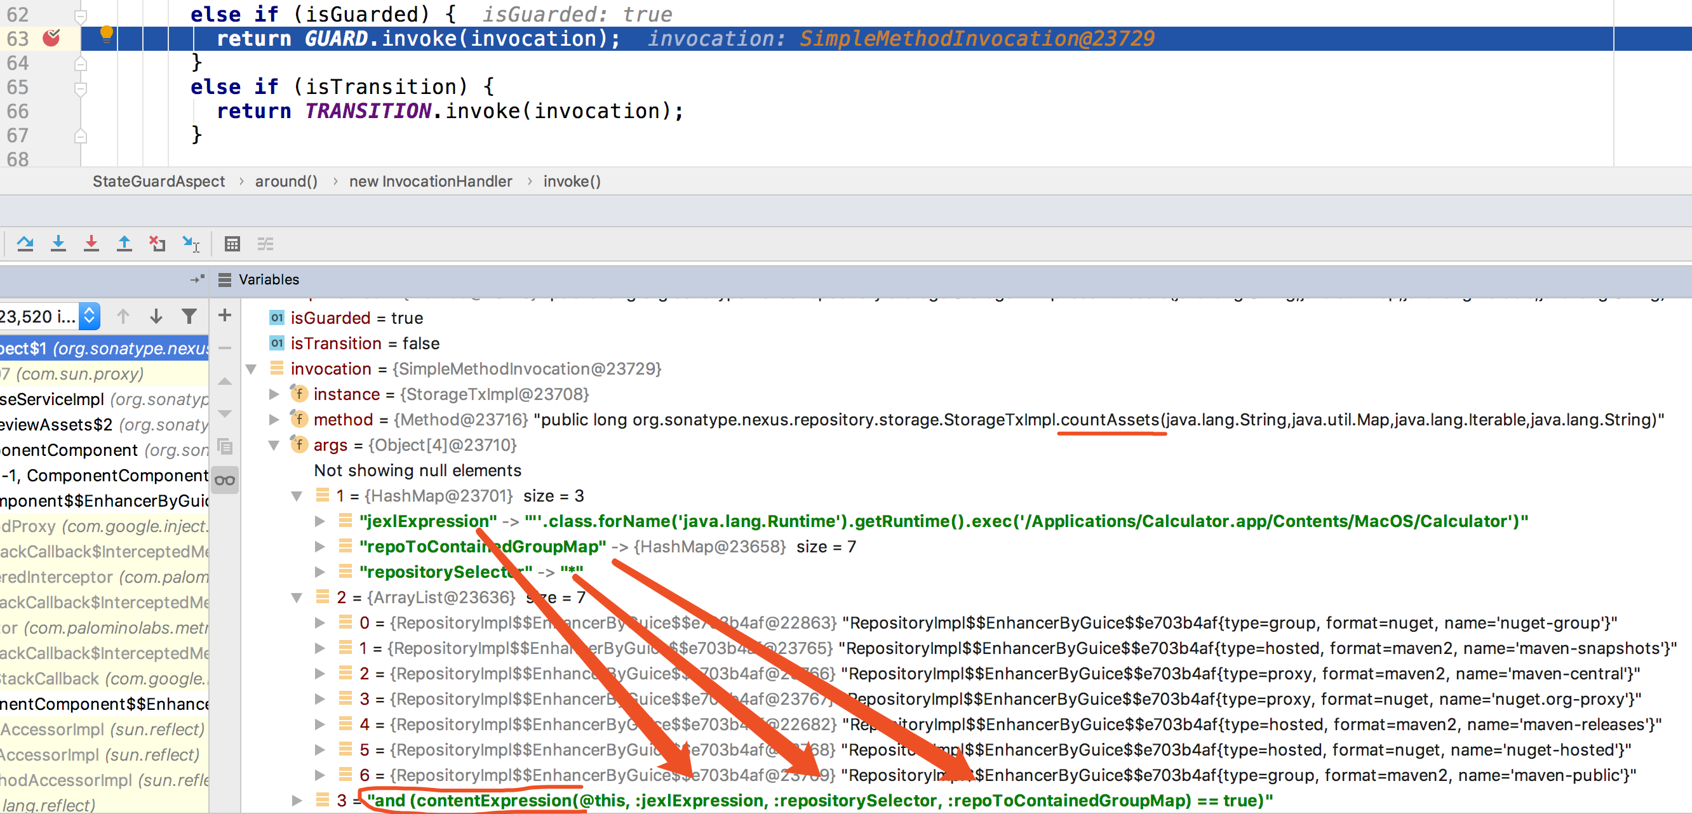Select the palominolabs Interceptor stack frame
Screen dimensions: 1692x814
(104, 577)
